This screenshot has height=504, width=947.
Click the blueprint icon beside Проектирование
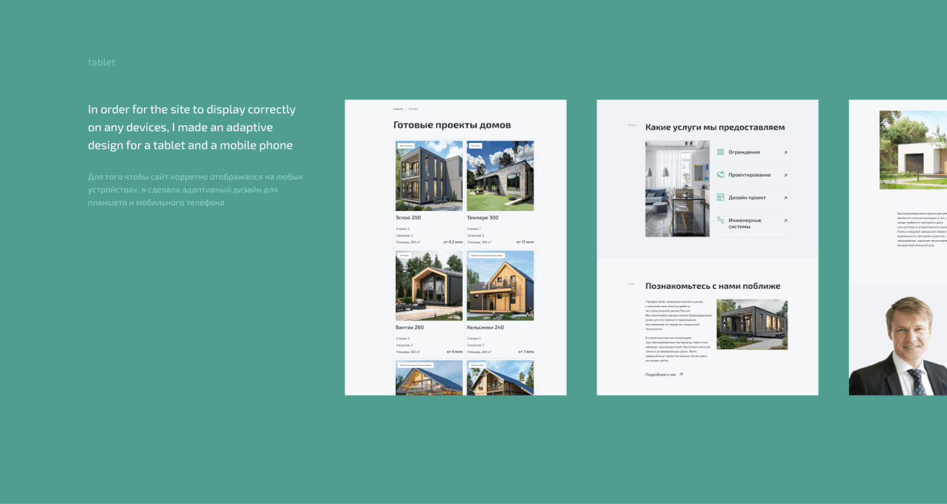(720, 175)
